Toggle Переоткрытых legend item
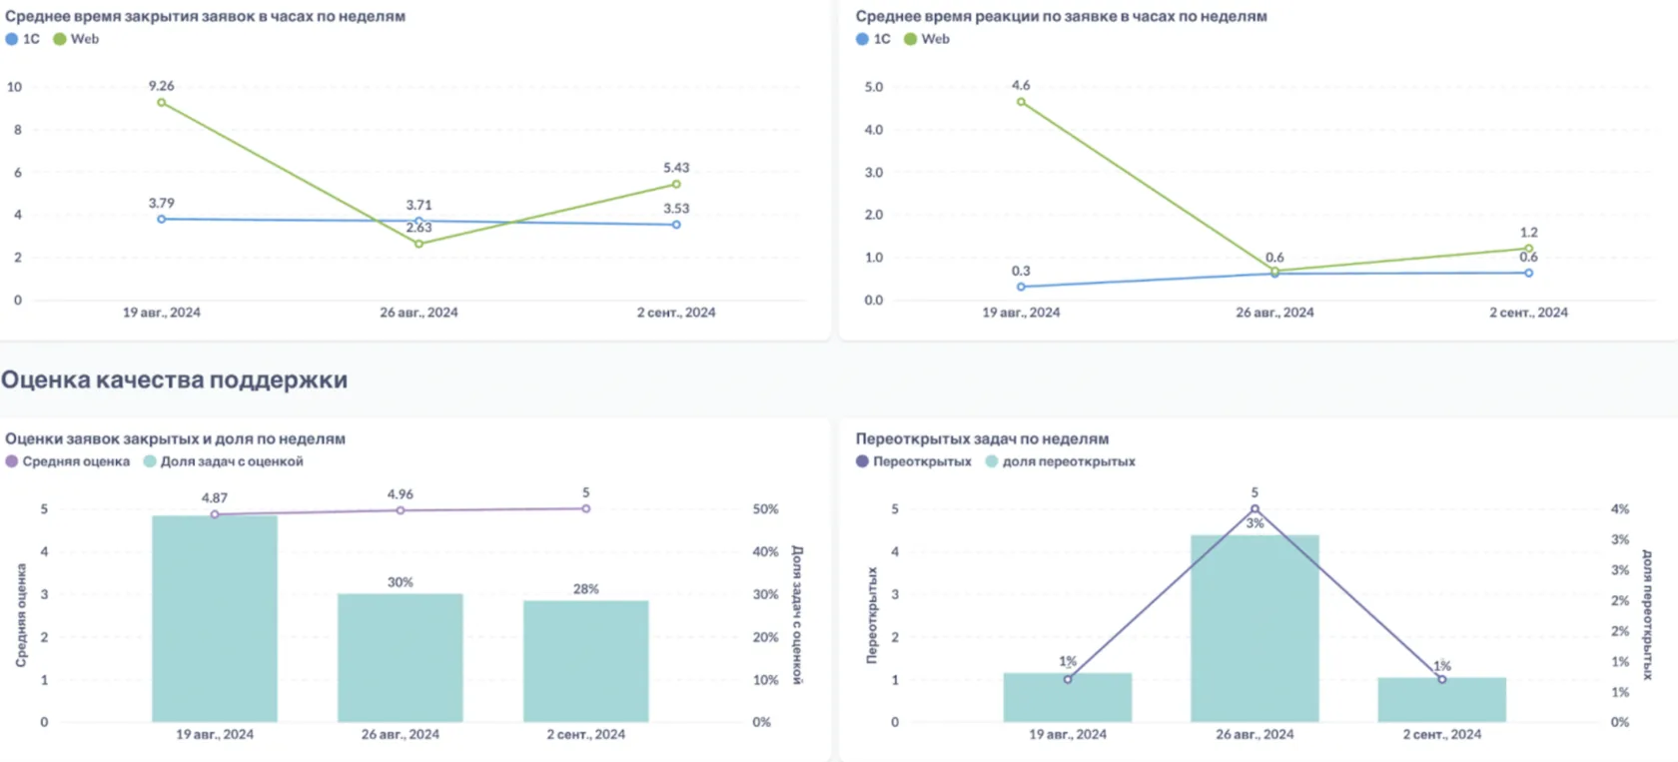This screenshot has height=762, width=1678. point(914,461)
